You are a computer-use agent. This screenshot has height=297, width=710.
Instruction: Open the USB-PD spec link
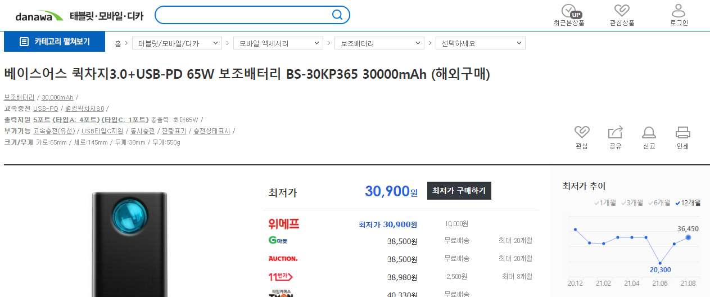click(x=46, y=109)
